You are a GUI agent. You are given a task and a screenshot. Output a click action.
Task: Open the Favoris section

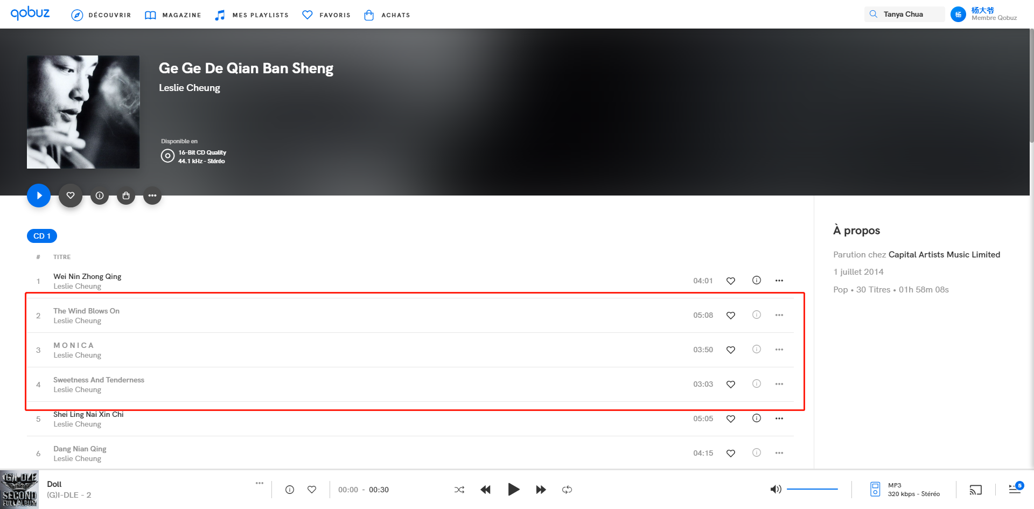point(326,15)
